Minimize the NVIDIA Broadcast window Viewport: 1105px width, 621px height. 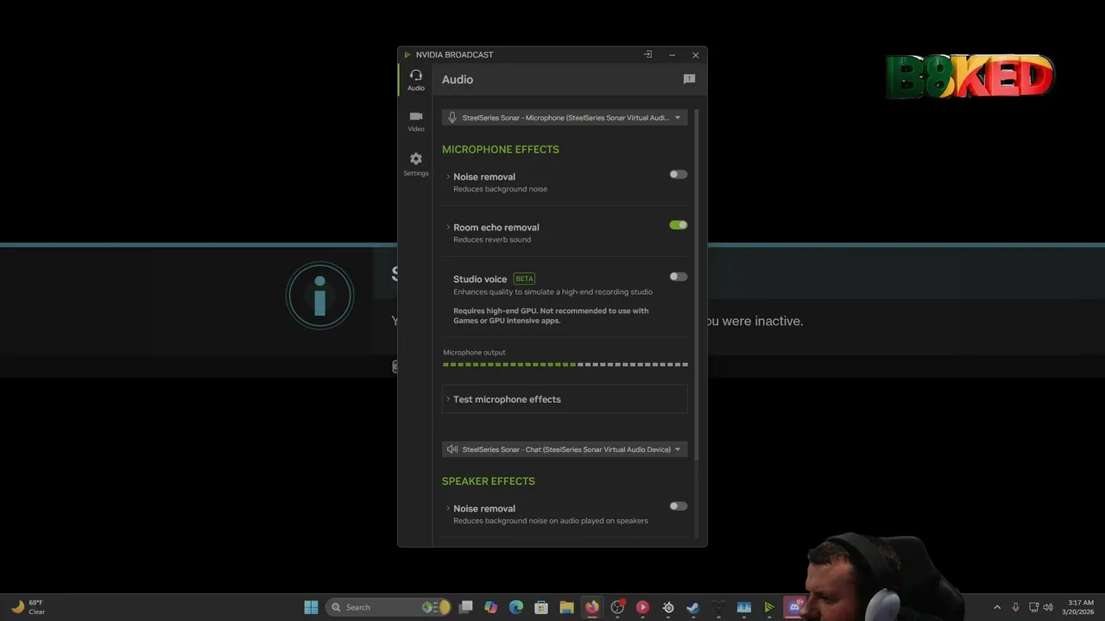point(672,55)
